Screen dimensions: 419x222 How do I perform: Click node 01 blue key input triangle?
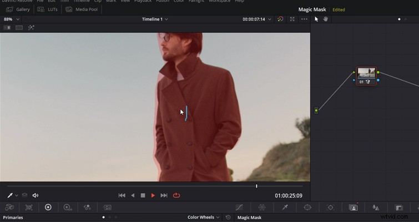click(x=354, y=80)
